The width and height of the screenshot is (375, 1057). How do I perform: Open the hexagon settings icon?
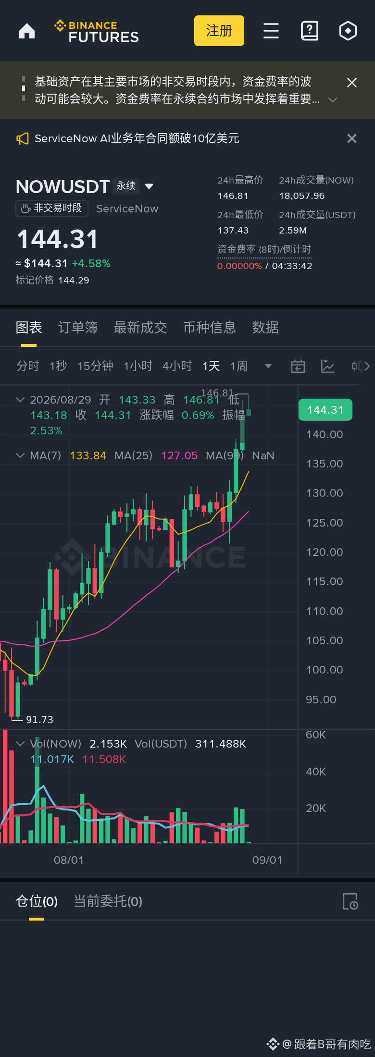pyautogui.click(x=348, y=31)
